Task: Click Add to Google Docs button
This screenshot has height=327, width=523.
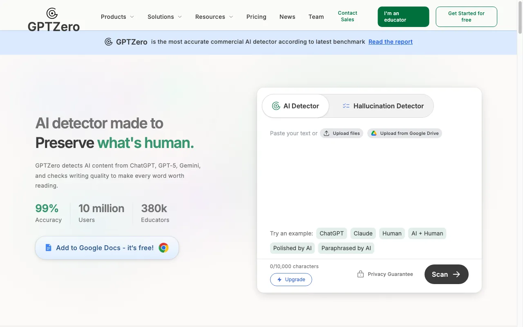Action: 107,248
